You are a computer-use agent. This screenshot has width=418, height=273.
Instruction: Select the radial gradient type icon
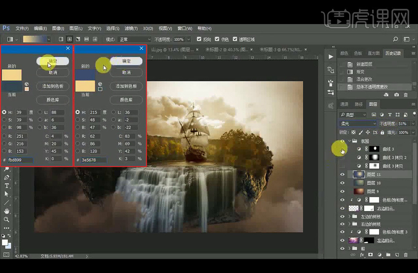69,39
